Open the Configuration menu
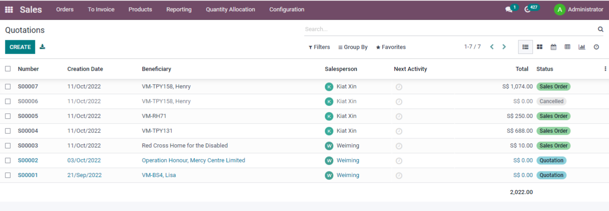Viewport: 609px width, 211px height. [287, 9]
